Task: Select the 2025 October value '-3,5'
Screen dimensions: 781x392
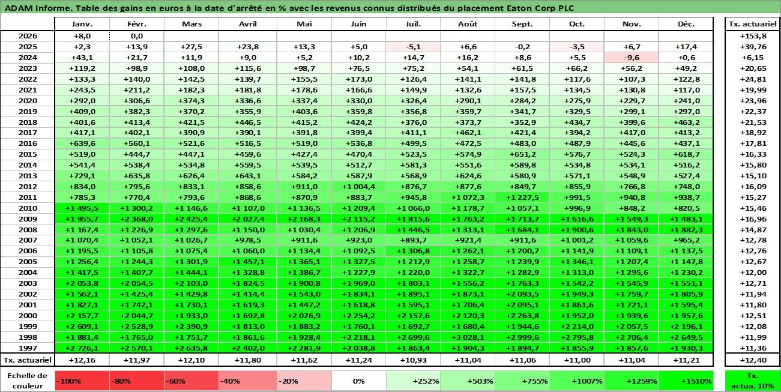Action: [577, 46]
